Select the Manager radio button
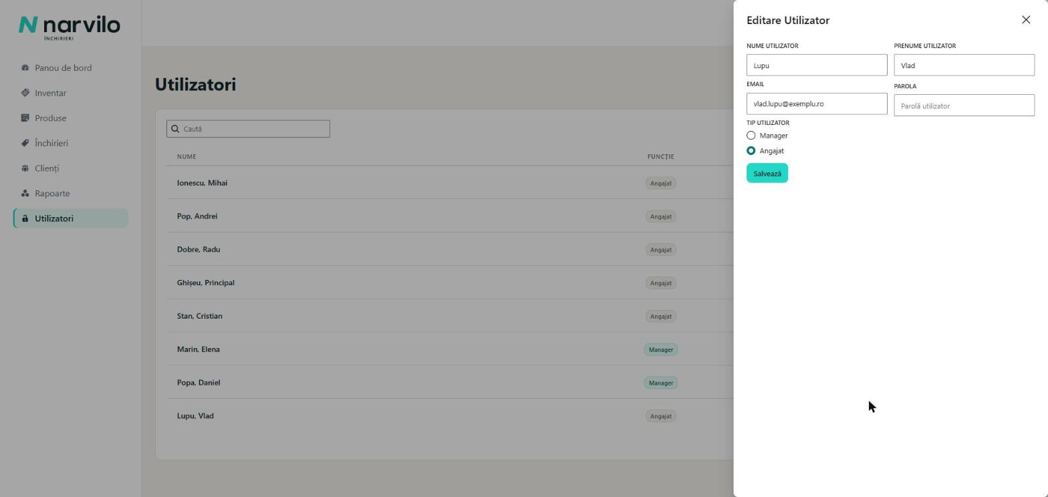1048x497 pixels. click(751, 136)
